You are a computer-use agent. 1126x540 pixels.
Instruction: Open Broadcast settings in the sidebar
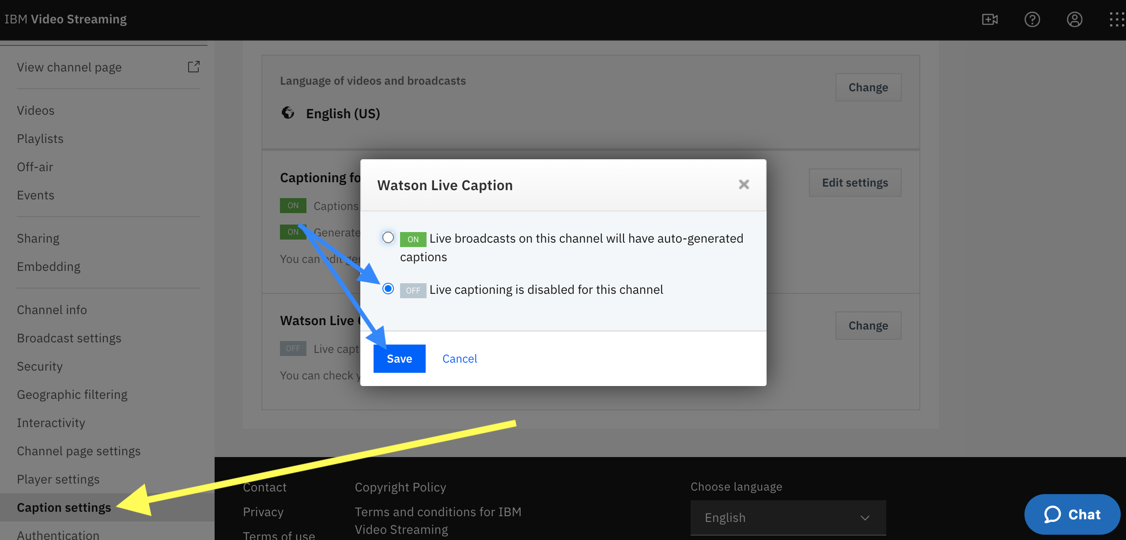[69, 338]
